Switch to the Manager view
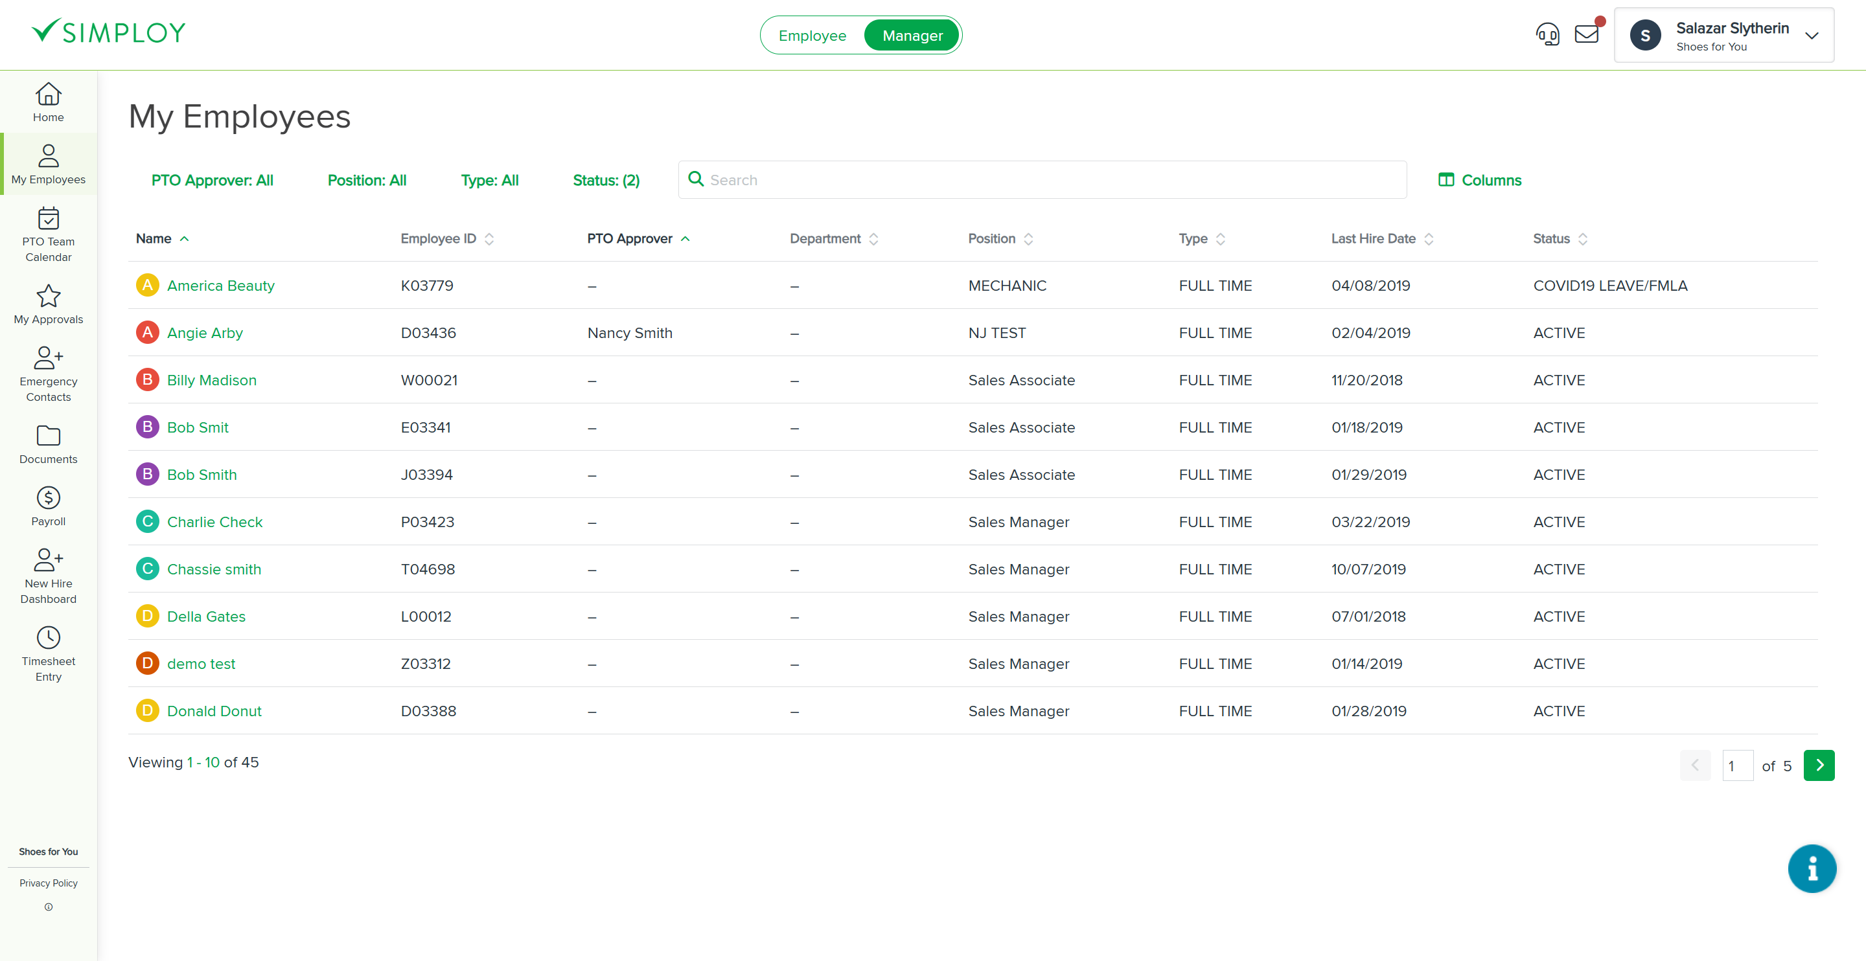The width and height of the screenshot is (1866, 961). point(911,35)
